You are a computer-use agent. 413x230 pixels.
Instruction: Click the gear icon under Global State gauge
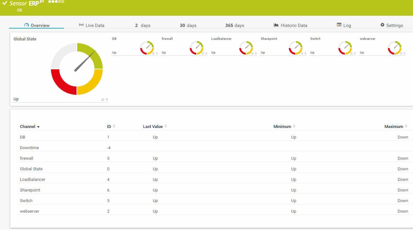[103, 100]
